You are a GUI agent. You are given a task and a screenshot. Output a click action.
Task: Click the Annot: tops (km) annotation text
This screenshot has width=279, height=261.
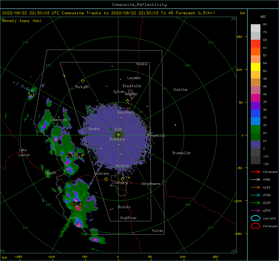point(22,21)
